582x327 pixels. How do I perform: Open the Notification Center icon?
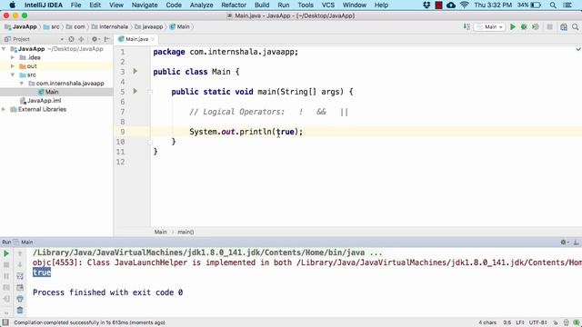click(x=567, y=5)
